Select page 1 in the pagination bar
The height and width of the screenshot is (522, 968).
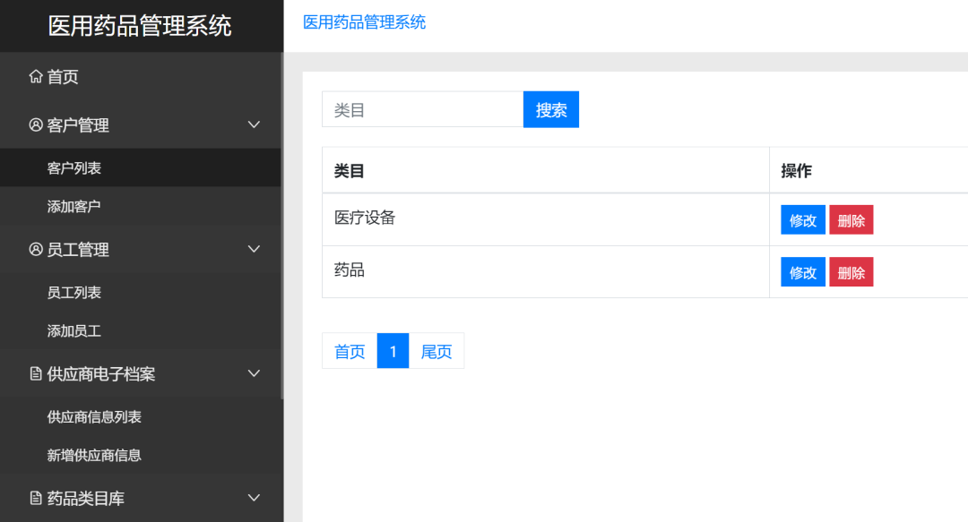pyautogui.click(x=393, y=350)
